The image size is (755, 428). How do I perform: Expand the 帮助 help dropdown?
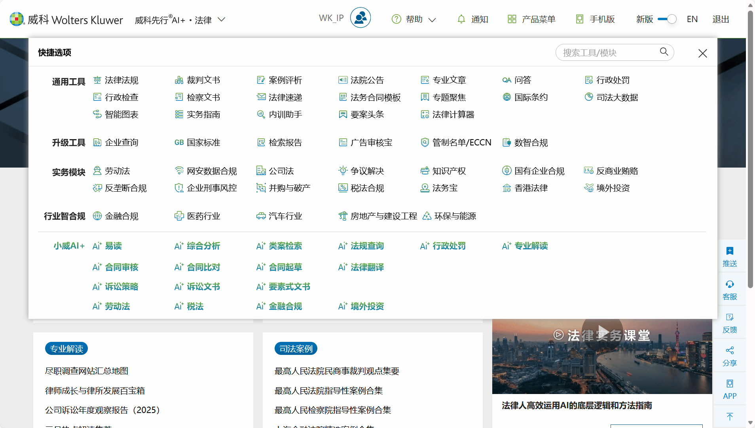[432, 20]
